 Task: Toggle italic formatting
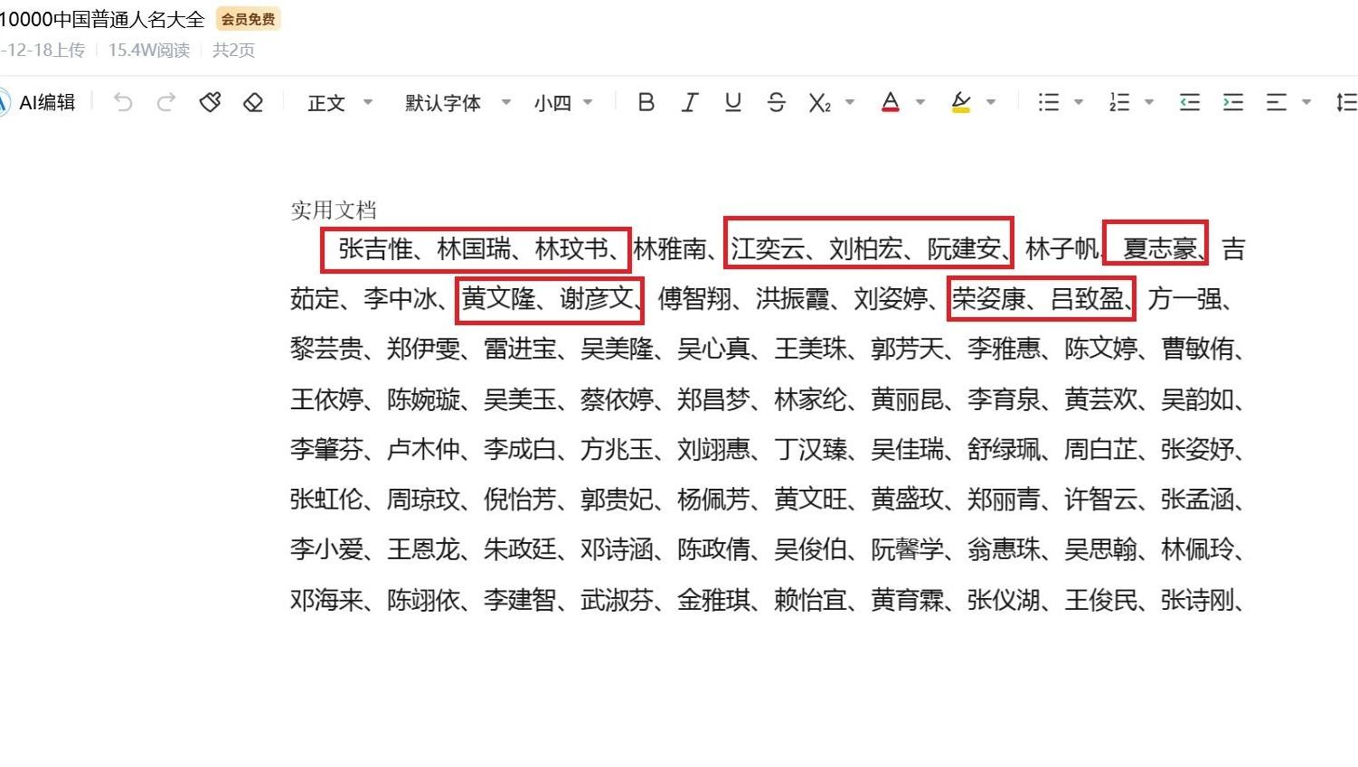(x=689, y=102)
